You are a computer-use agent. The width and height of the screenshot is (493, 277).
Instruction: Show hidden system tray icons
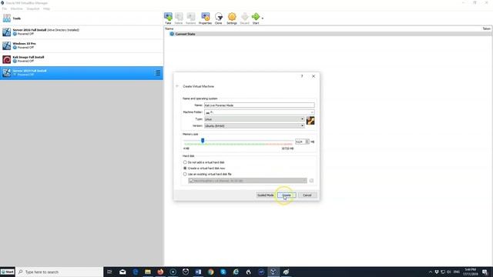tap(431, 272)
